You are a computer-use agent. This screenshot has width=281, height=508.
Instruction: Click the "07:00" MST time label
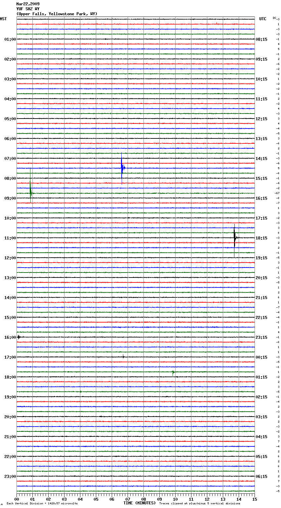pyautogui.click(x=10, y=159)
